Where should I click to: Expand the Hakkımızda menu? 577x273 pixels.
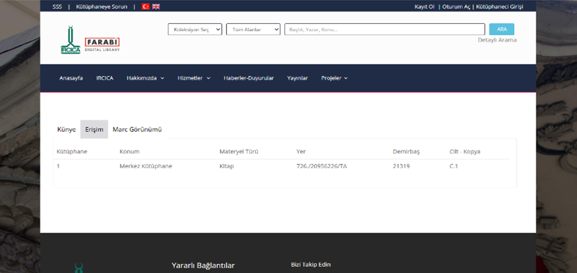145,78
